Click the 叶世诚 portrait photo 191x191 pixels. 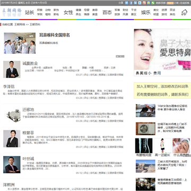[x=12, y=164]
